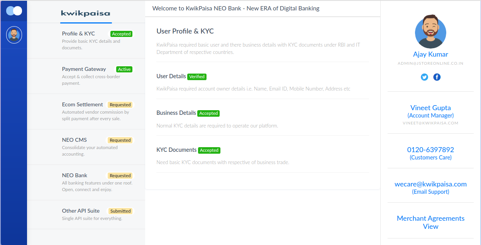Open the Business Details section

(176, 113)
